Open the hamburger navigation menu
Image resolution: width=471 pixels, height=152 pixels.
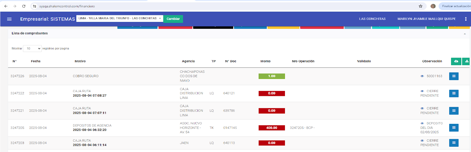point(9,19)
